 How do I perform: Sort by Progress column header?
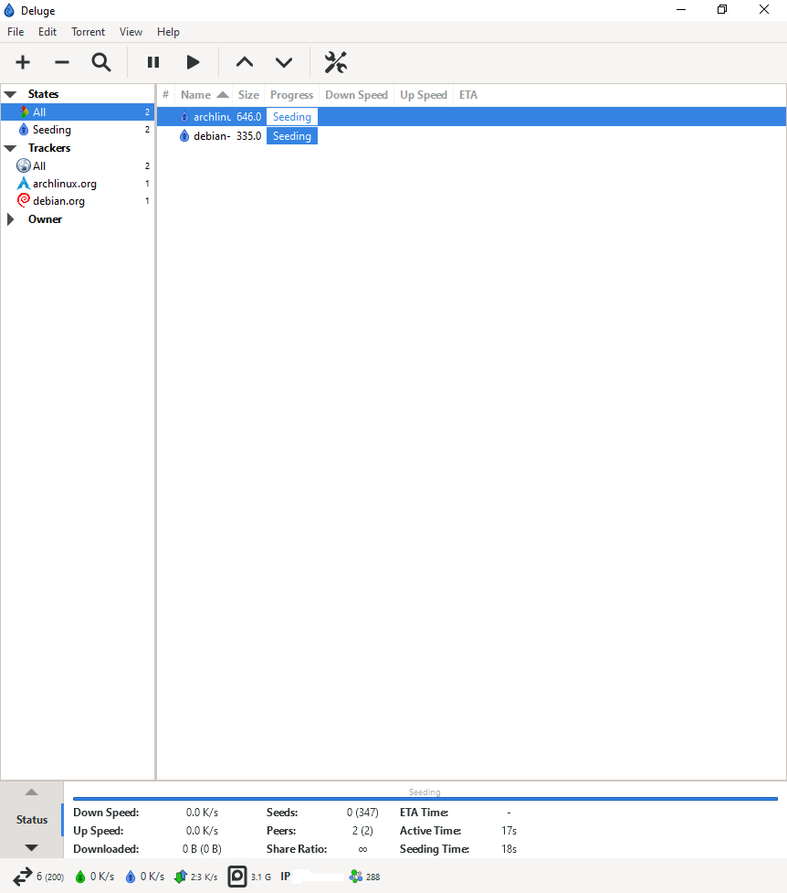click(292, 94)
